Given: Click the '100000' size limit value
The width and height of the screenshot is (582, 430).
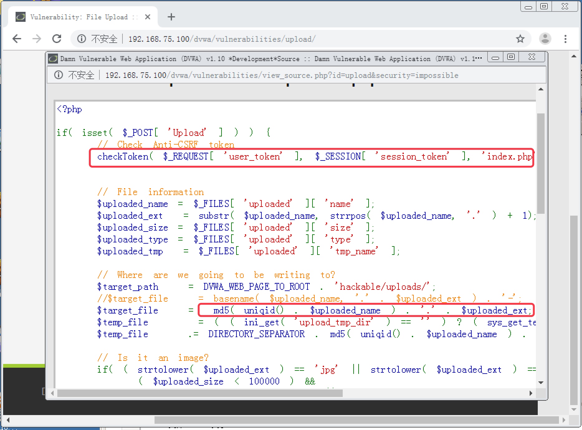Looking at the screenshot, I should pyautogui.click(x=264, y=381).
